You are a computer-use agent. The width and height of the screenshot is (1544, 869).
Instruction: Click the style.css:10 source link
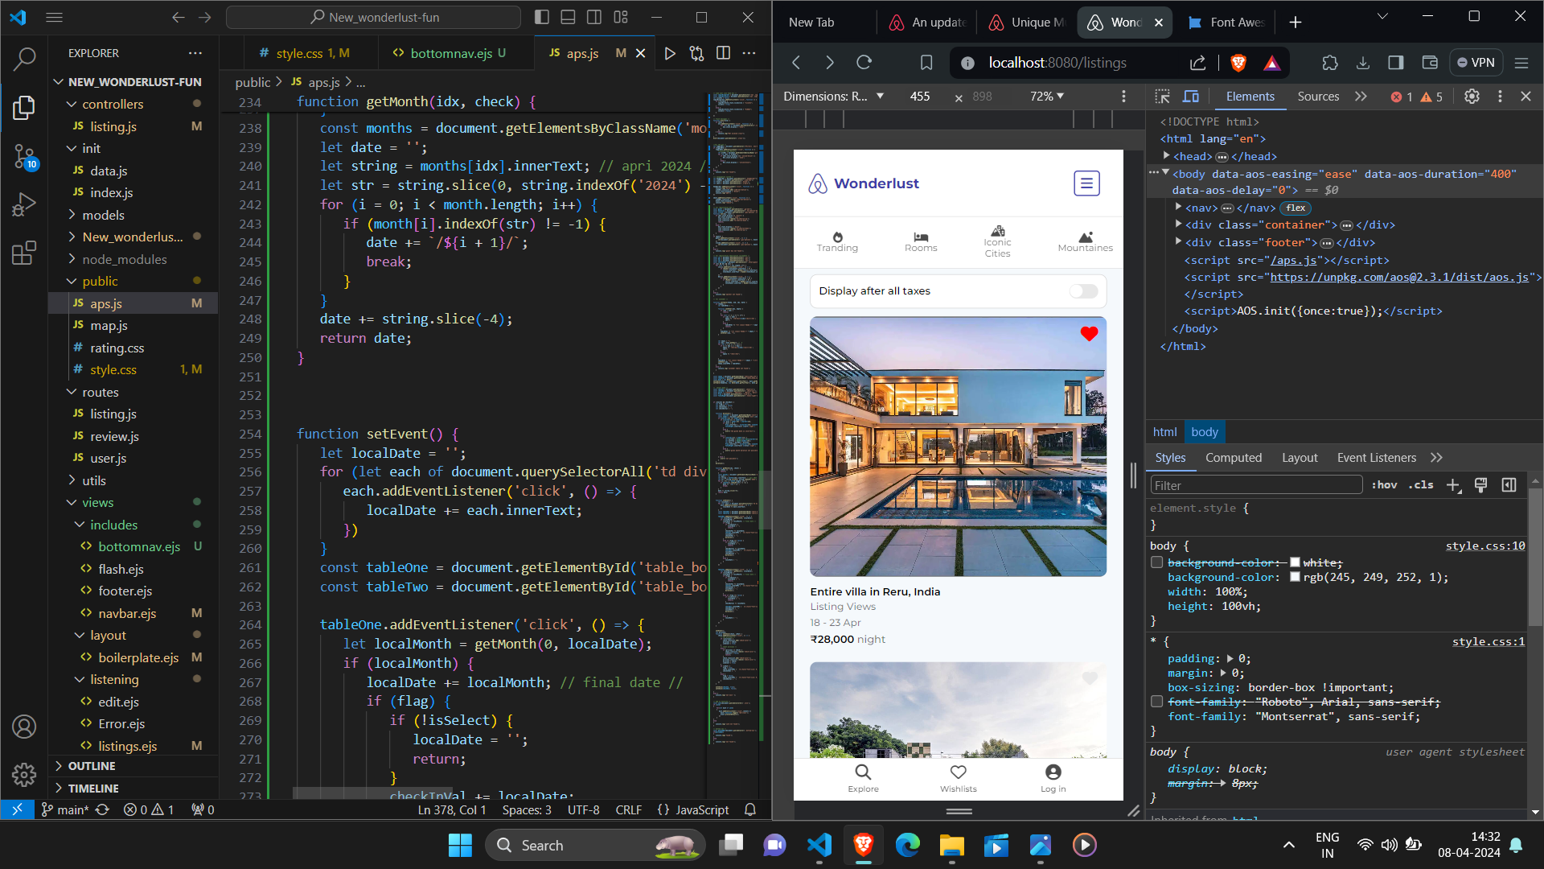click(1484, 546)
